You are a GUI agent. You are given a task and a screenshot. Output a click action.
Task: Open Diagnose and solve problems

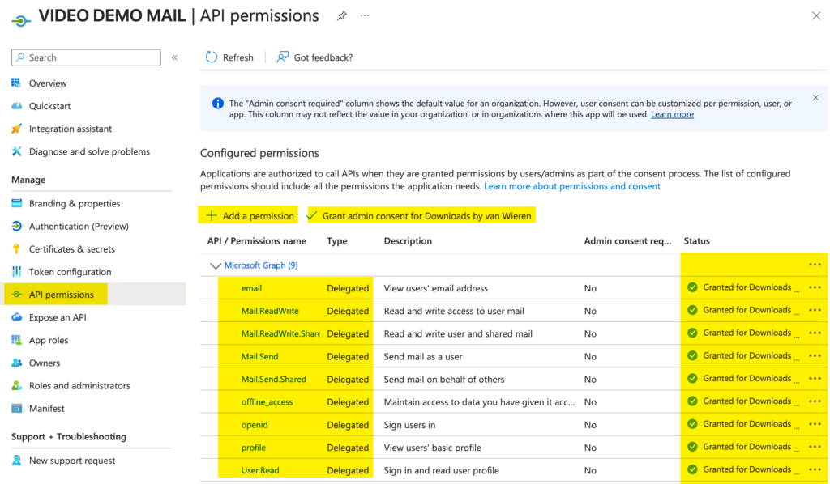coord(86,151)
